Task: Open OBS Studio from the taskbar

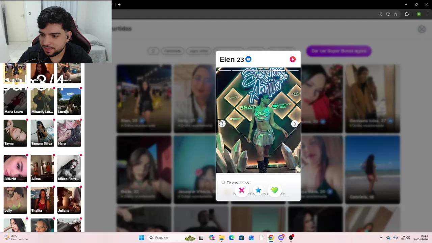Action: pos(291,238)
